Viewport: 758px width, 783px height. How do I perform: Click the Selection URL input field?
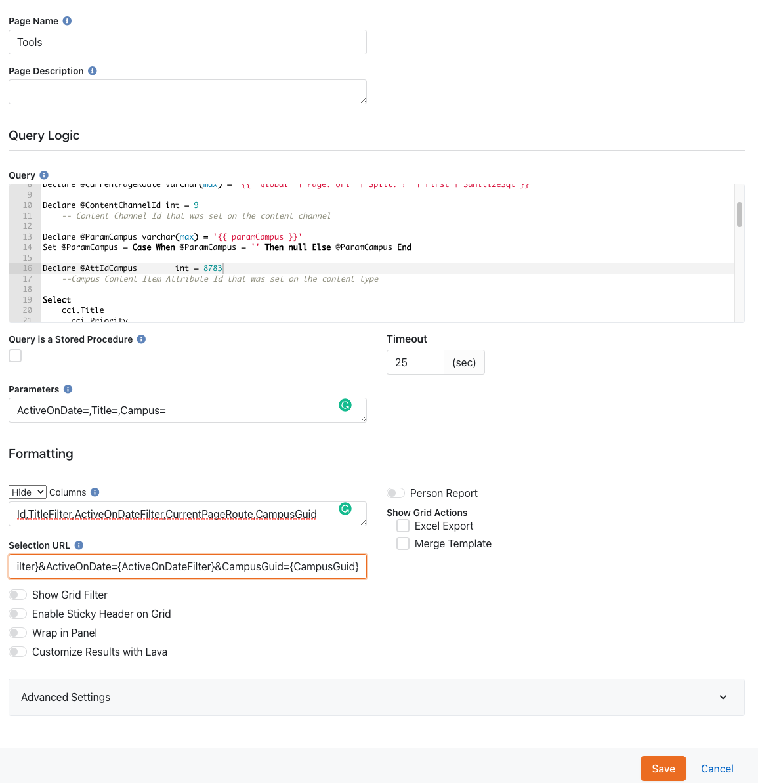point(188,566)
